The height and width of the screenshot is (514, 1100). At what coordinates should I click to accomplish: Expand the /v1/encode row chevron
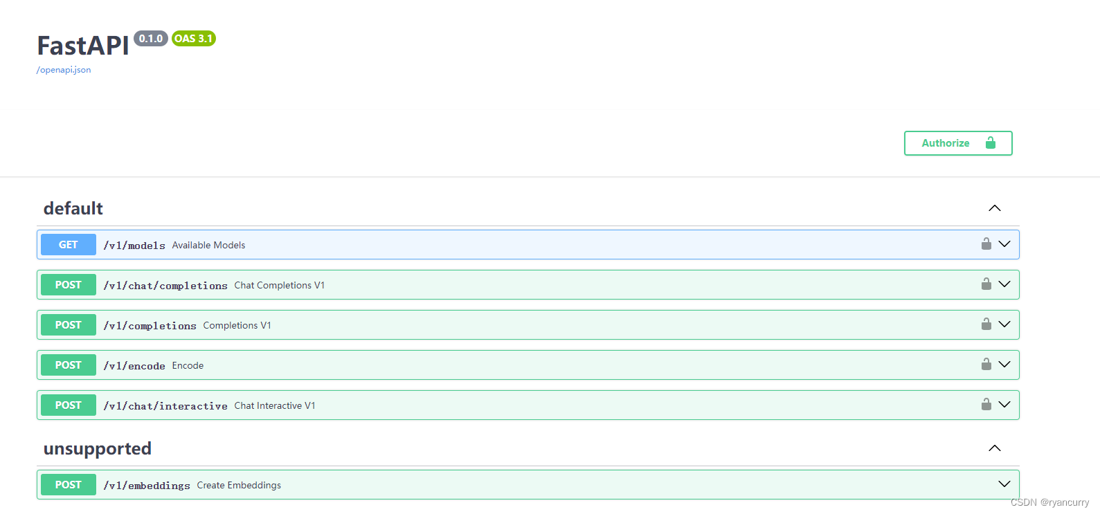coord(1004,365)
